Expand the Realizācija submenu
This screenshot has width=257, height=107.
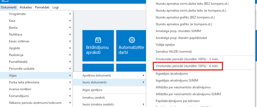(x=36, y=55)
